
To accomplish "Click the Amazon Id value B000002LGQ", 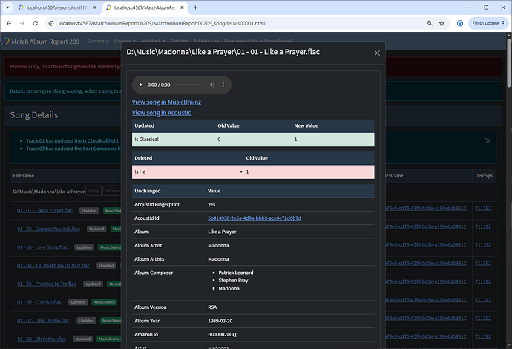I will coord(222,335).
